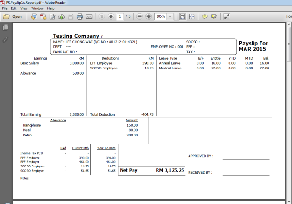The height and width of the screenshot is (204, 292).
Task: Click the Tools pane label
Action: [x=289, y=16]
